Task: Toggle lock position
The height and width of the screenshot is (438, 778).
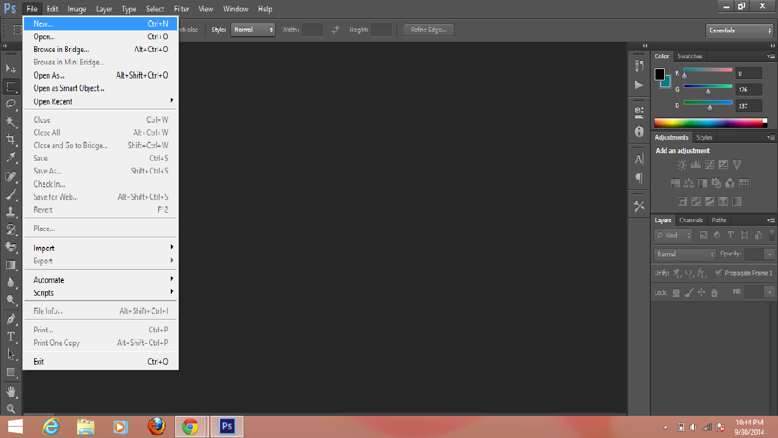Action: (701, 292)
